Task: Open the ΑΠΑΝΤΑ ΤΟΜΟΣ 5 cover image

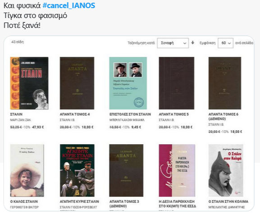Action: pyautogui.click(x=177, y=83)
